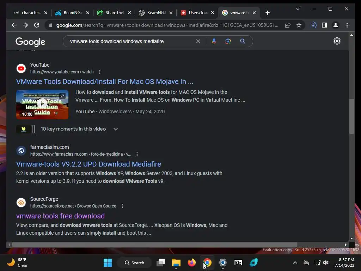Click the farmaciaslm.com foro-de-medicina URL
This screenshot has width=361, height=271.
coord(81,154)
